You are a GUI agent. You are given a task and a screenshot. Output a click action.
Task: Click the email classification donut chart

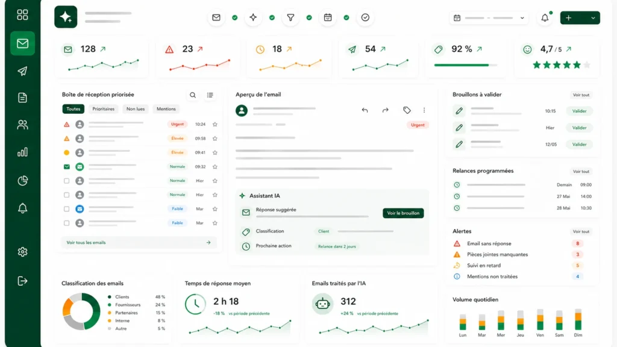click(81, 311)
